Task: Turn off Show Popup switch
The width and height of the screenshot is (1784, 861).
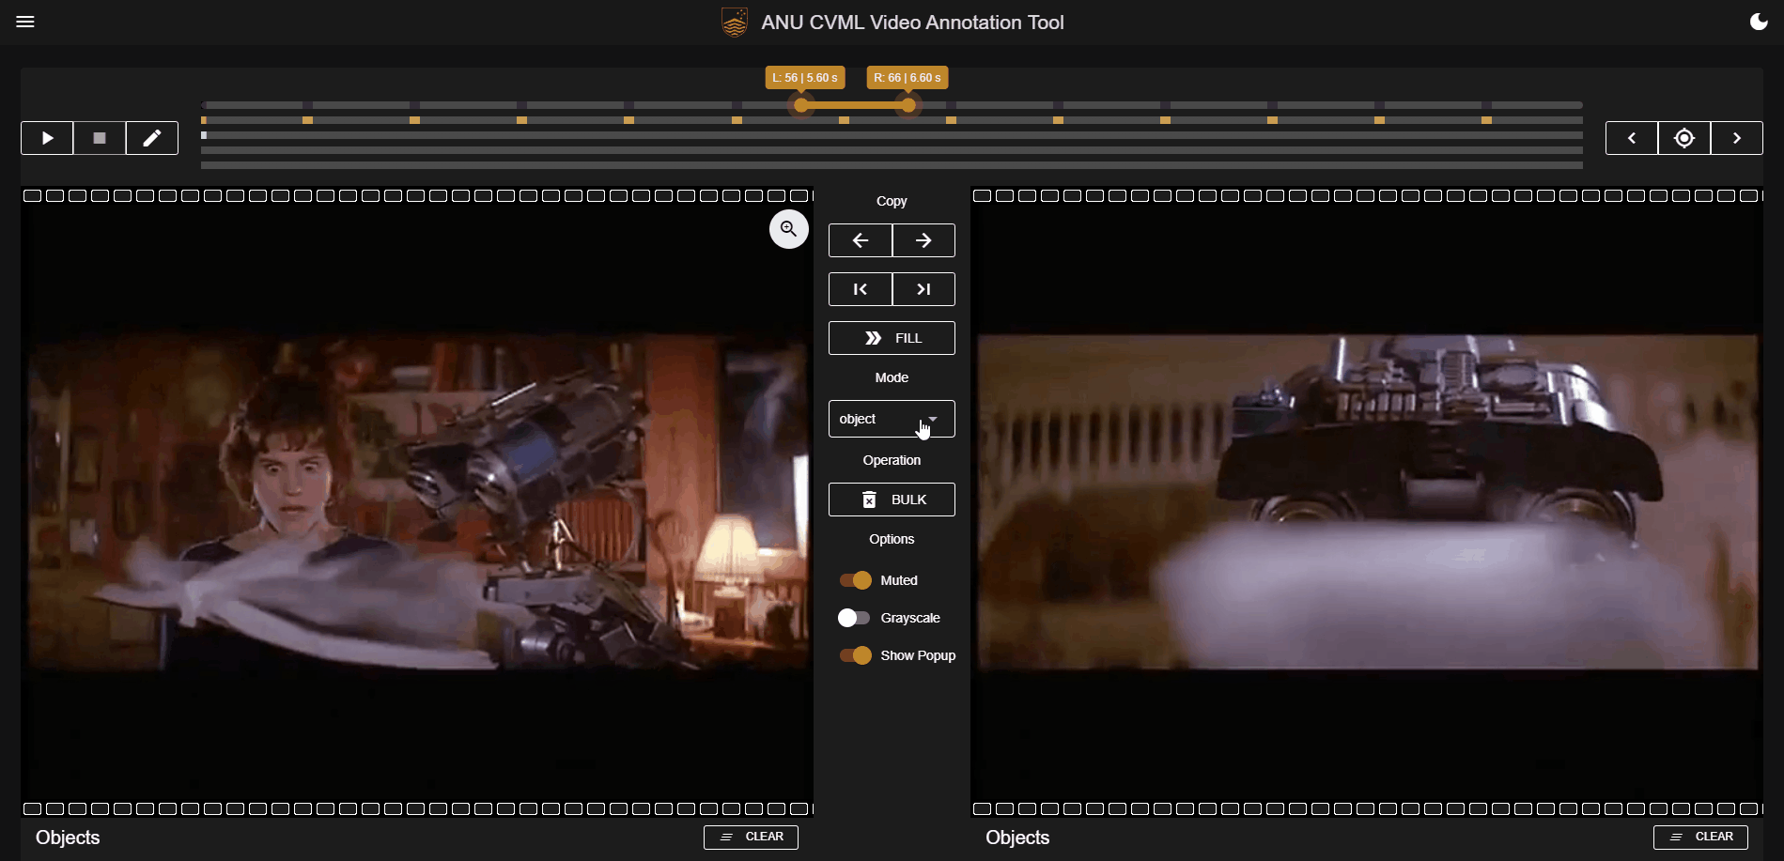Action: 856,655
